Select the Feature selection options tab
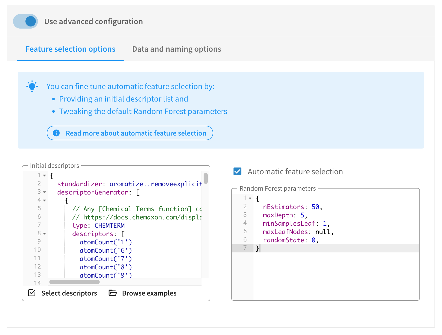 tap(70, 49)
